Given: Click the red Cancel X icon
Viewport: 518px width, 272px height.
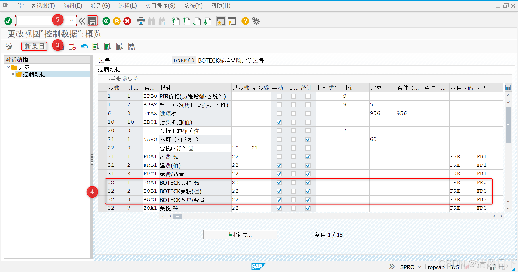Looking at the screenshot, I should point(127,21).
